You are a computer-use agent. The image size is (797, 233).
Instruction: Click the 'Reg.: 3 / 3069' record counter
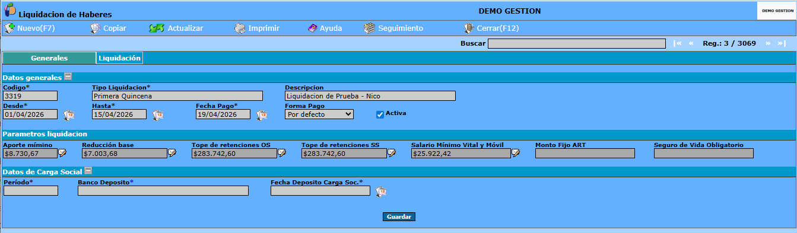pyautogui.click(x=729, y=43)
